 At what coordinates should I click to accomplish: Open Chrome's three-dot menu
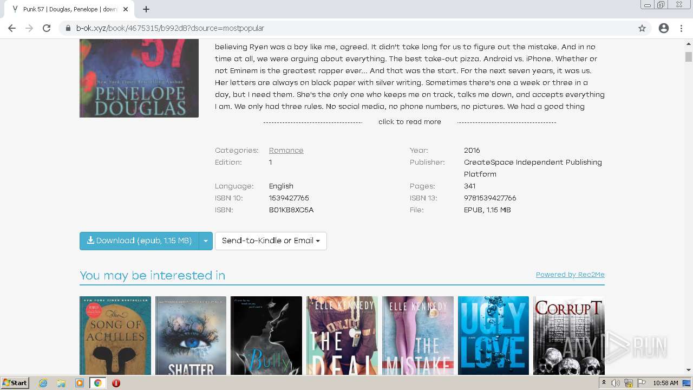[x=682, y=28]
